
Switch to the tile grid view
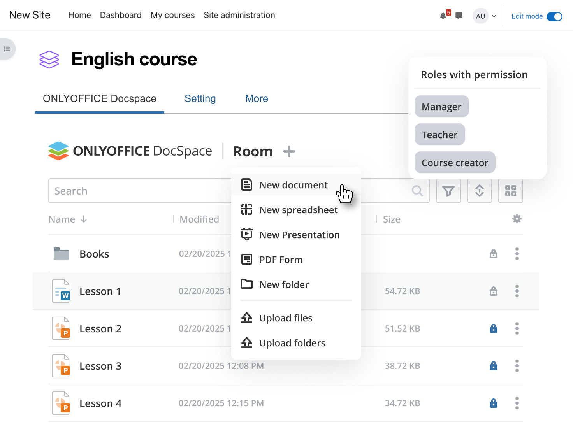(511, 191)
